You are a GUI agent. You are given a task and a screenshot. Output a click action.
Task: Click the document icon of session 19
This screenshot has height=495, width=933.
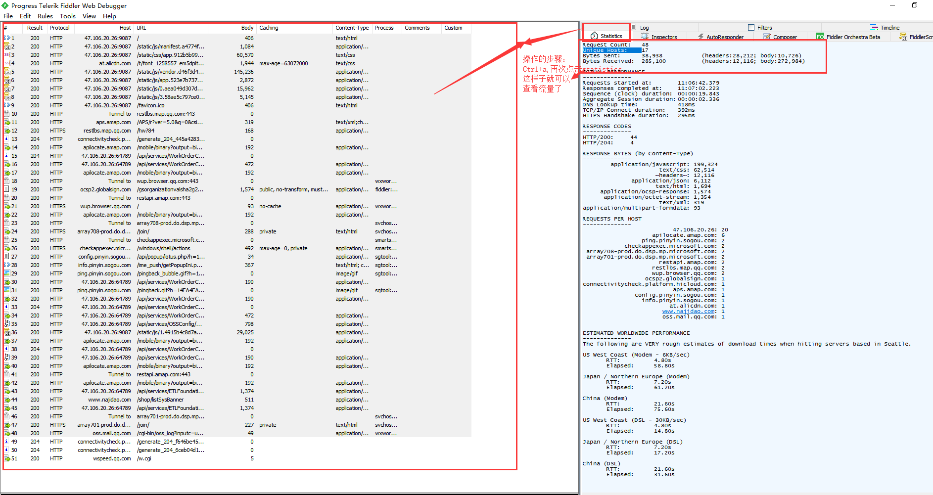point(7,189)
